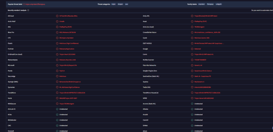
Task: Click SecureAge's Malicious alert icon
Action: click(57, 76)
